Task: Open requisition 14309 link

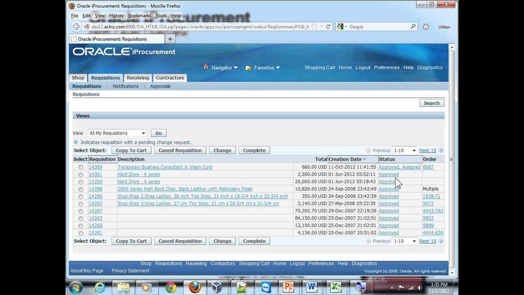Action: click(x=95, y=167)
